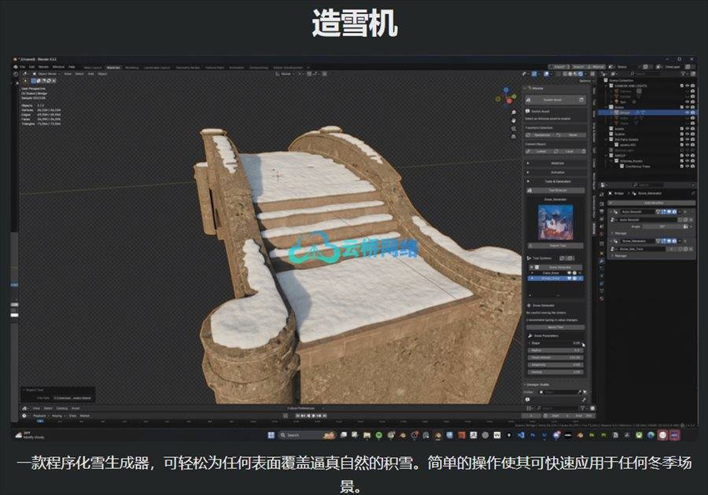Expand the Animation section in the sidebar
708x495 pixels.
556,172
